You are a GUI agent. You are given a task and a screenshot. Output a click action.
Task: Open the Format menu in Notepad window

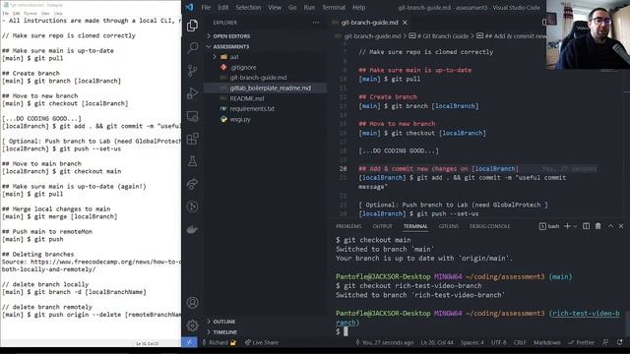coord(31,13)
